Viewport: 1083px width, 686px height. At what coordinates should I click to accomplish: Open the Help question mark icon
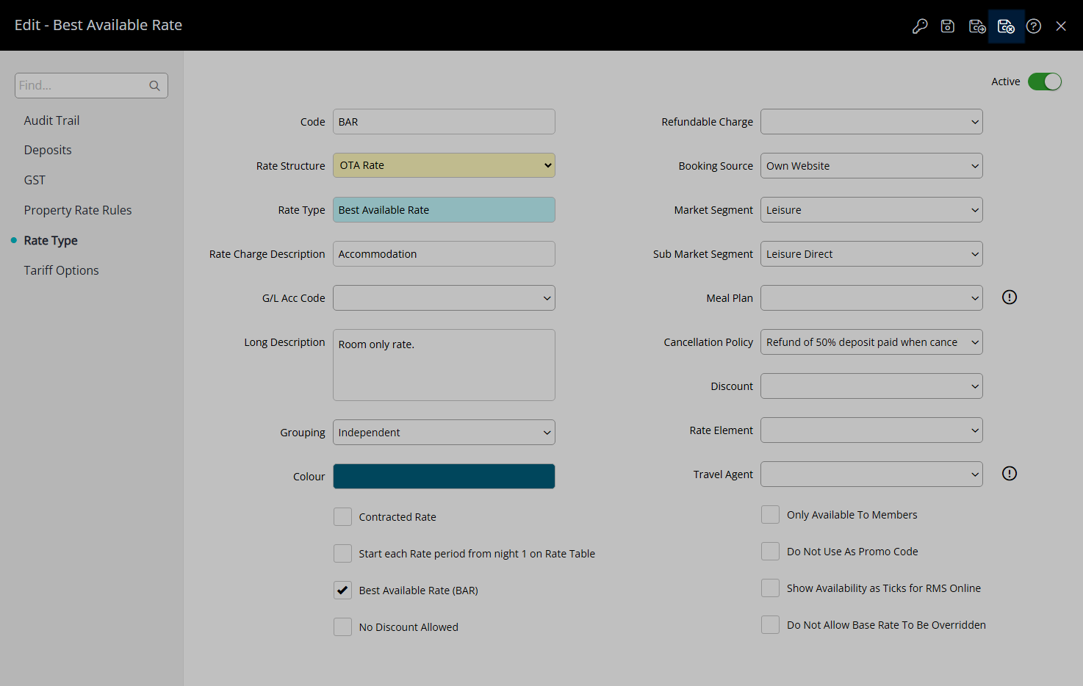(x=1034, y=26)
